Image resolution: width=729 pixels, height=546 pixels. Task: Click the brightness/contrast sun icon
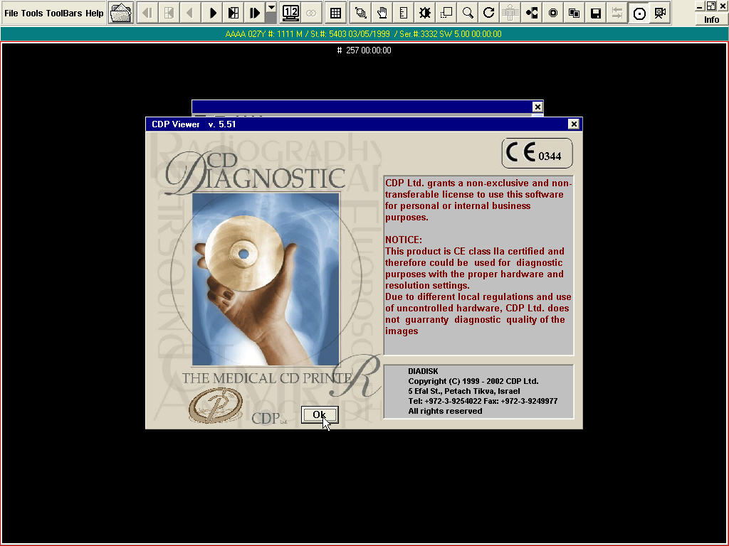(424, 13)
